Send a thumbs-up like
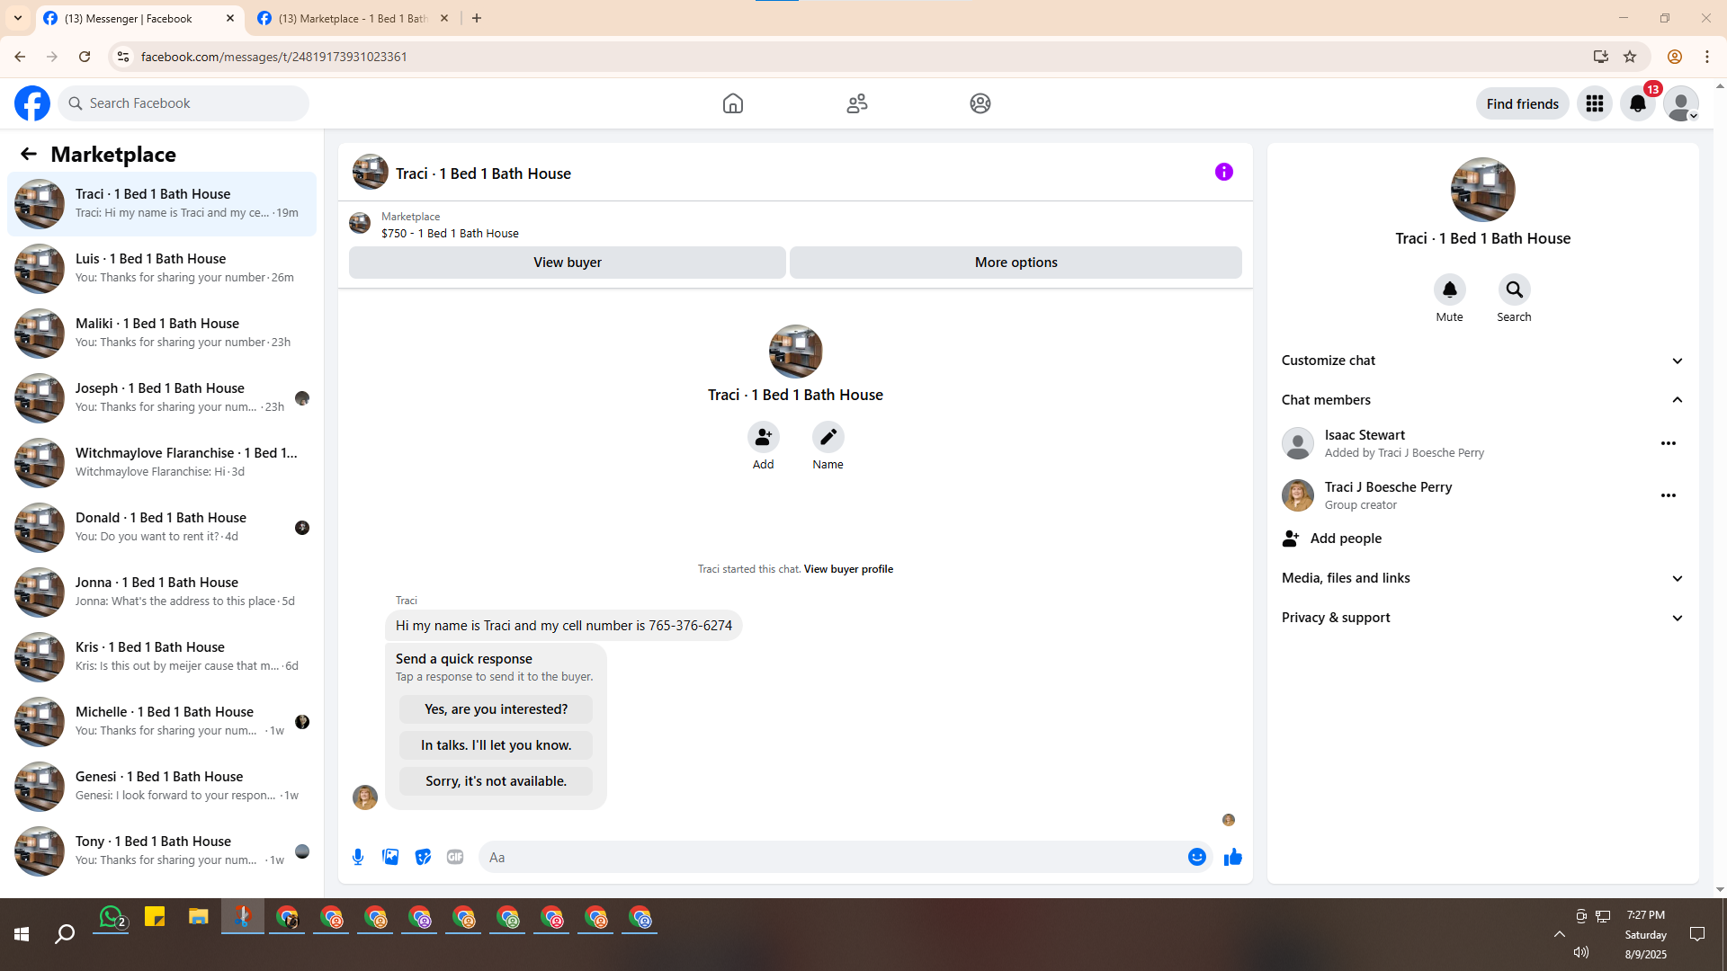1727x971 pixels. pyautogui.click(x=1232, y=857)
